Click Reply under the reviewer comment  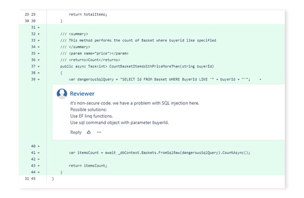(x=76, y=132)
